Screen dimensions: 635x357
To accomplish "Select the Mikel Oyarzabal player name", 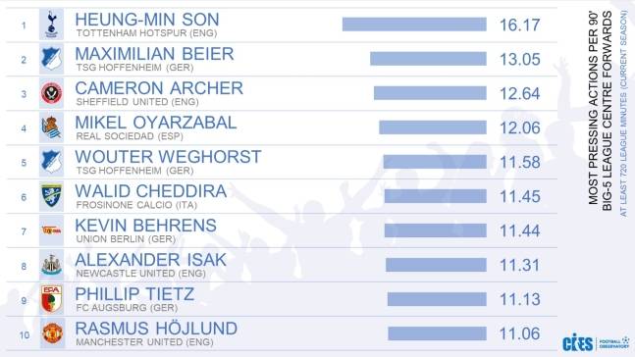I will (155, 123).
